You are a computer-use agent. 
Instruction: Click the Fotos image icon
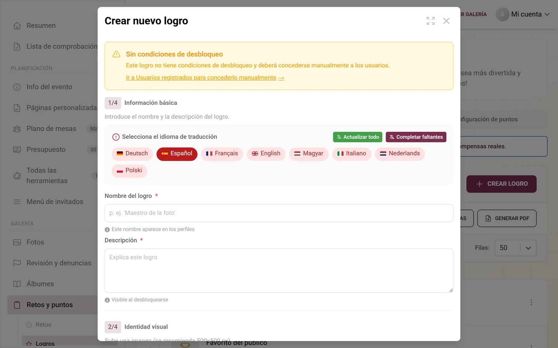click(x=17, y=242)
